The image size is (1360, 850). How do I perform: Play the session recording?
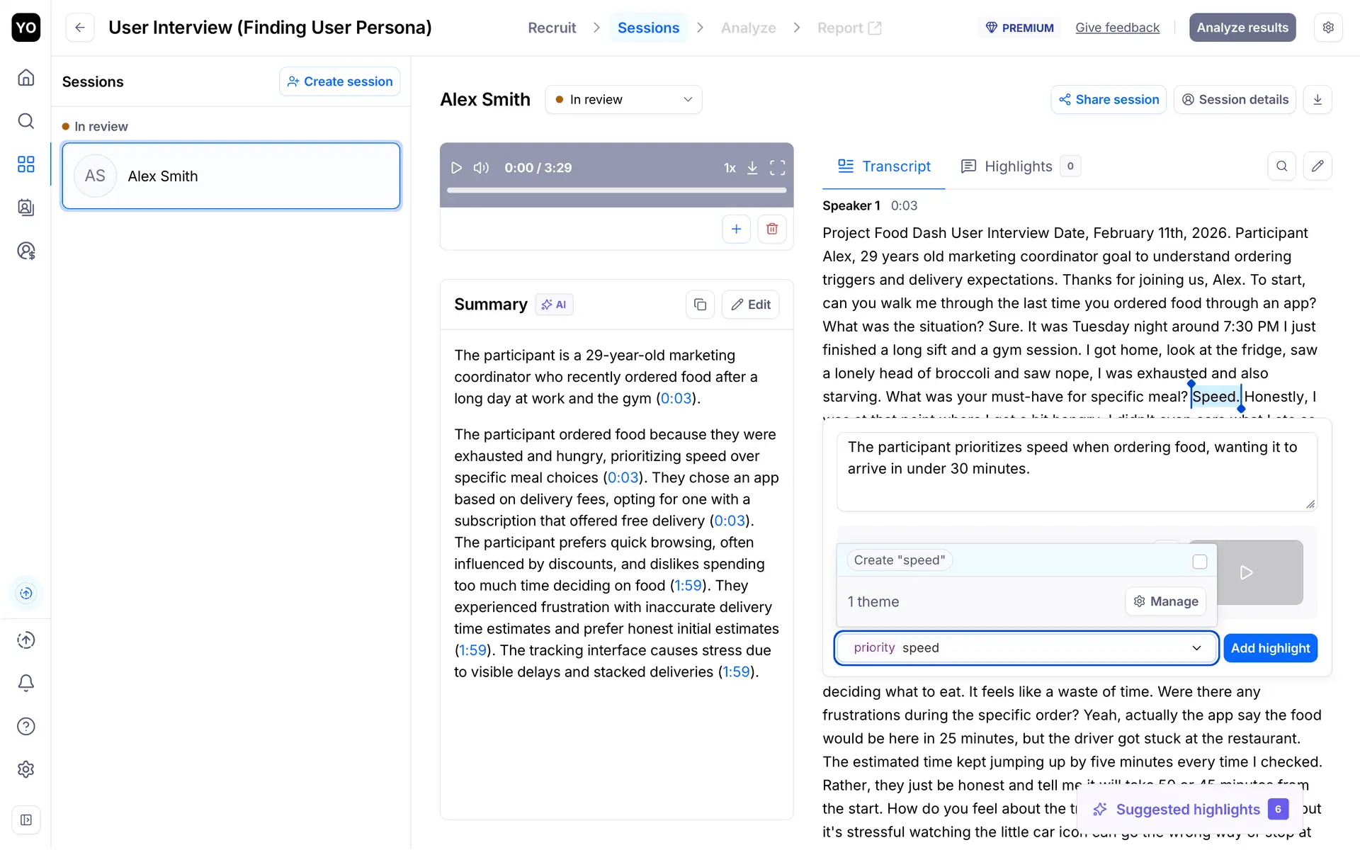click(456, 168)
